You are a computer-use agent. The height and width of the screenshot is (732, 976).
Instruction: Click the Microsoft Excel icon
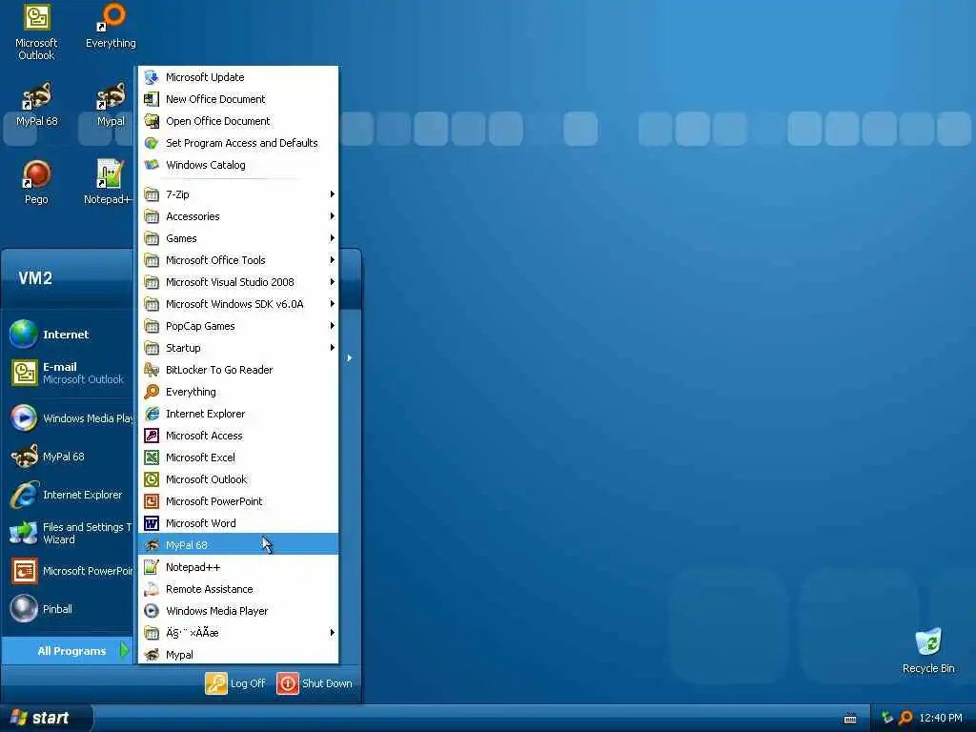click(152, 457)
